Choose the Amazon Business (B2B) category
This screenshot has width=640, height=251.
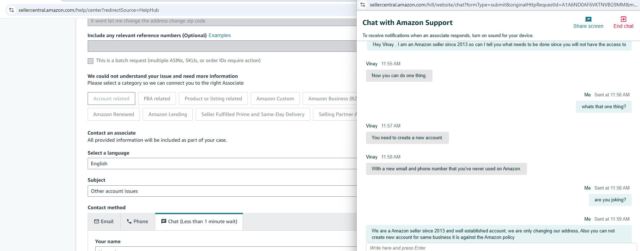coord(330,99)
